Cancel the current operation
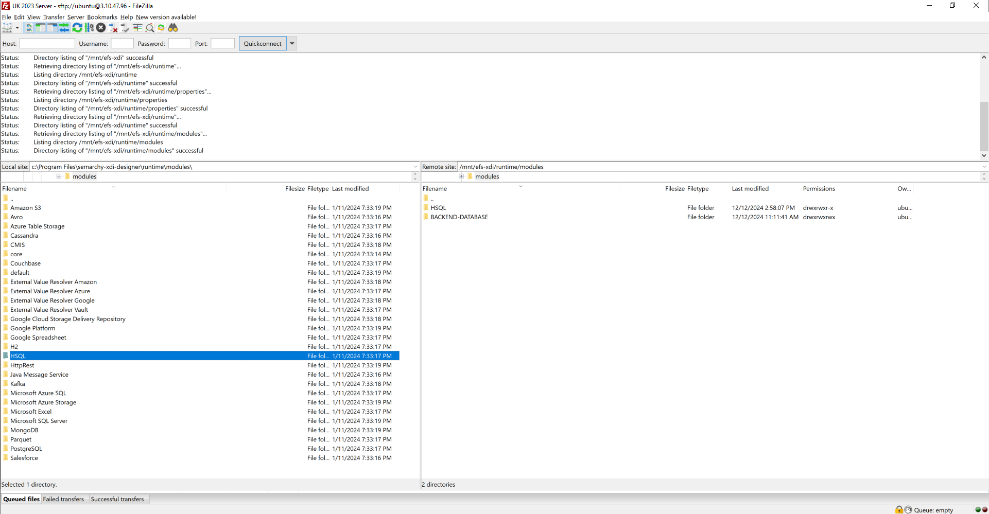This screenshot has height=514, width=989. pos(101,28)
